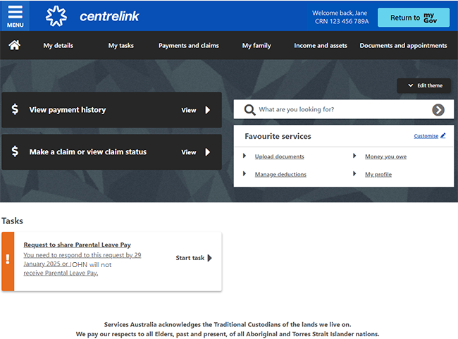458x339 pixels.
Task: Click the Start task button
Action: pos(194,258)
